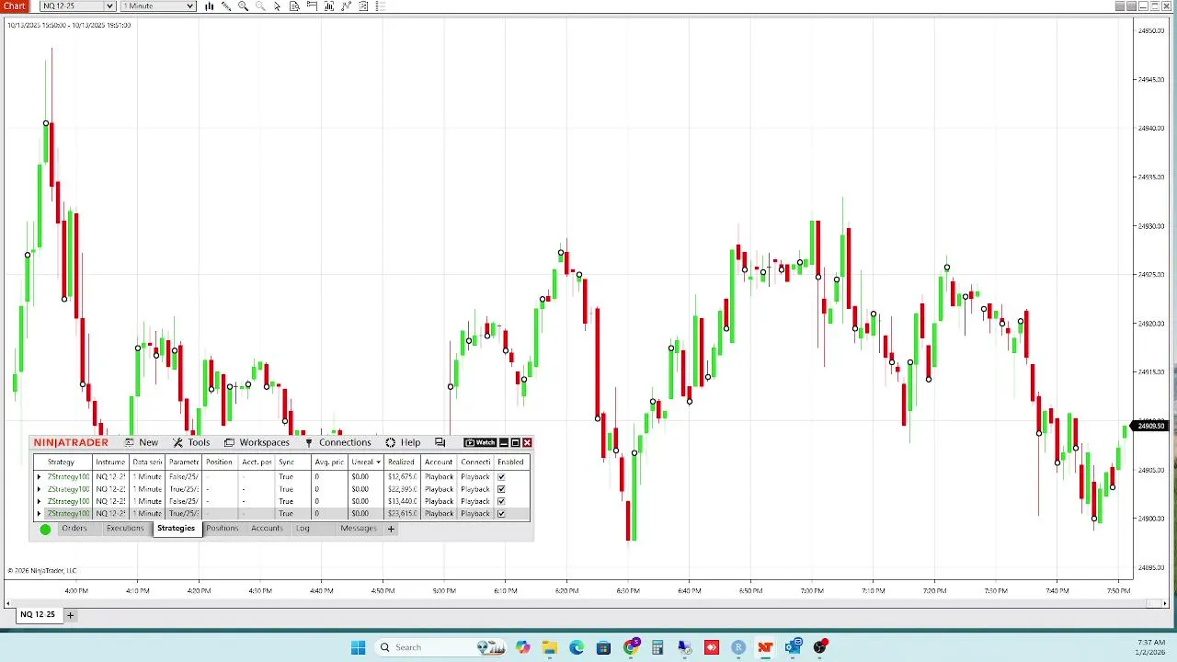Open Outlook from the taskbar
The height and width of the screenshot is (662, 1177).
[793, 647]
